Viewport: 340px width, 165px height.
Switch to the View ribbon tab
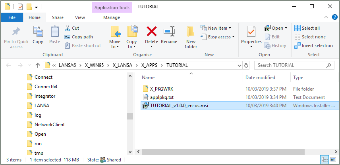coord(80,17)
